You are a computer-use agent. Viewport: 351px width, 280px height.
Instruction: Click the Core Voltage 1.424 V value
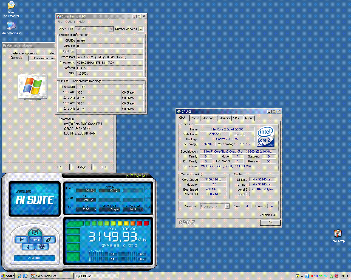245,144
